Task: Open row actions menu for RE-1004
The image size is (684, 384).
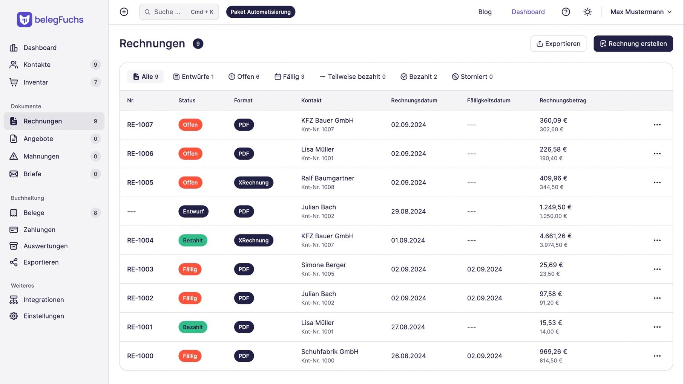Action: tap(657, 241)
